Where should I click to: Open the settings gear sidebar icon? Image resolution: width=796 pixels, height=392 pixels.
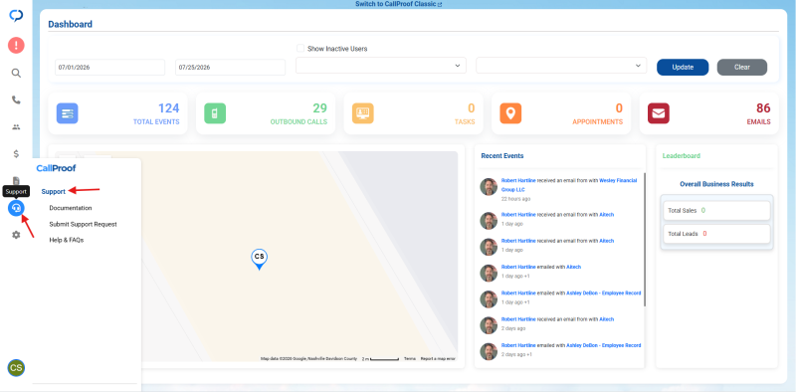point(16,235)
